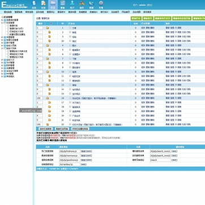Expand the 其他相关 tree node
Image resolution: width=205 pixels, height=205 pixels.
(2, 76)
